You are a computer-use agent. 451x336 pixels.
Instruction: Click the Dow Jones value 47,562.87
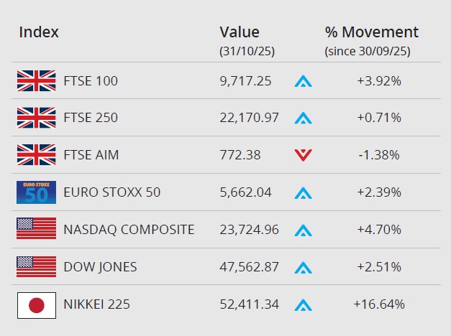tap(249, 267)
